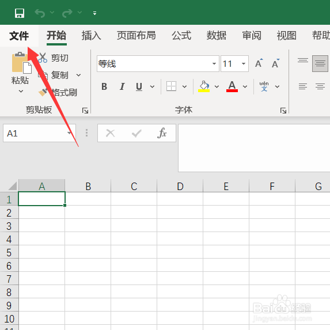This screenshot has width=330, height=330.
Task: Toggle Italic formatting
Action: (x=122, y=86)
